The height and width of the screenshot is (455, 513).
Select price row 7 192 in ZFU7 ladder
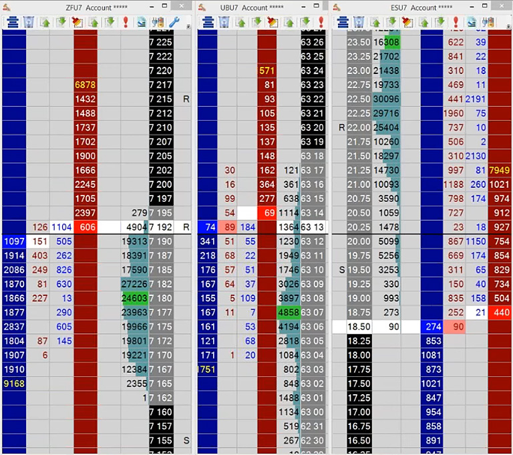point(160,227)
